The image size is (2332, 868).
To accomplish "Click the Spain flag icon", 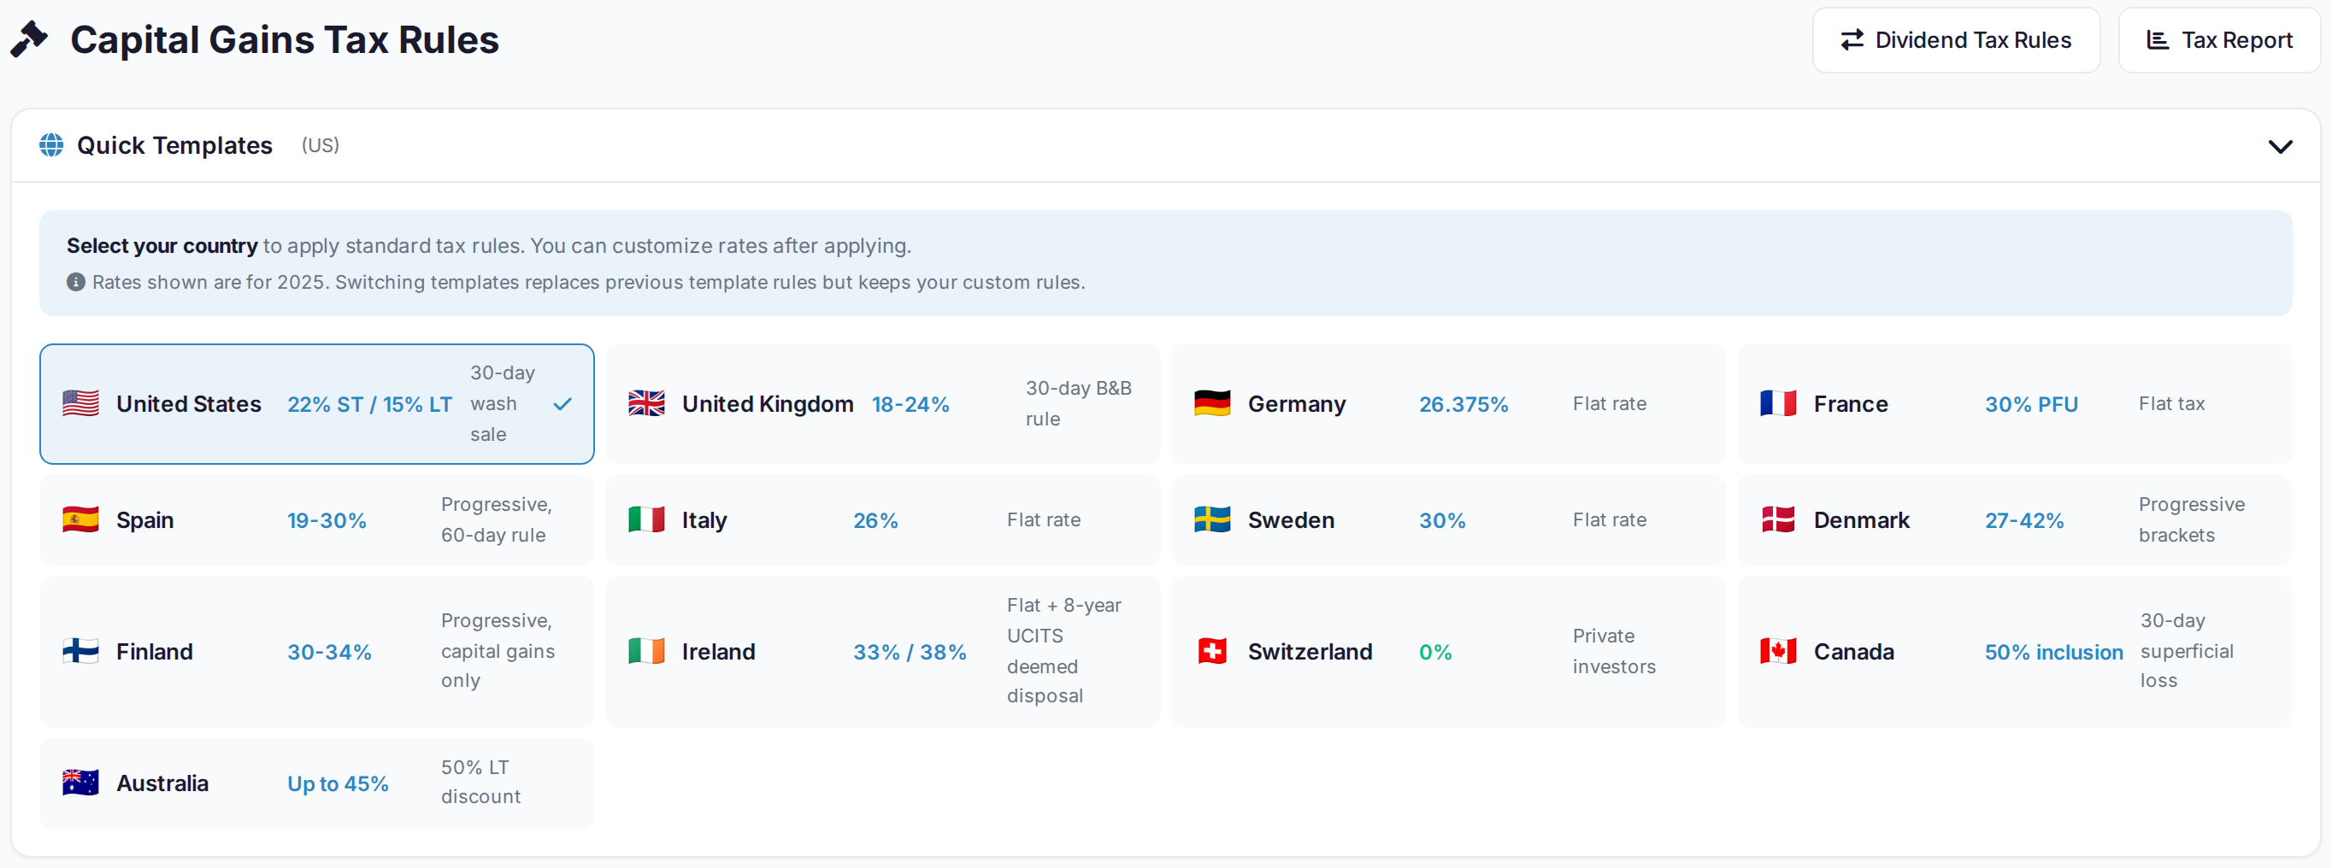I will tap(80, 519).
